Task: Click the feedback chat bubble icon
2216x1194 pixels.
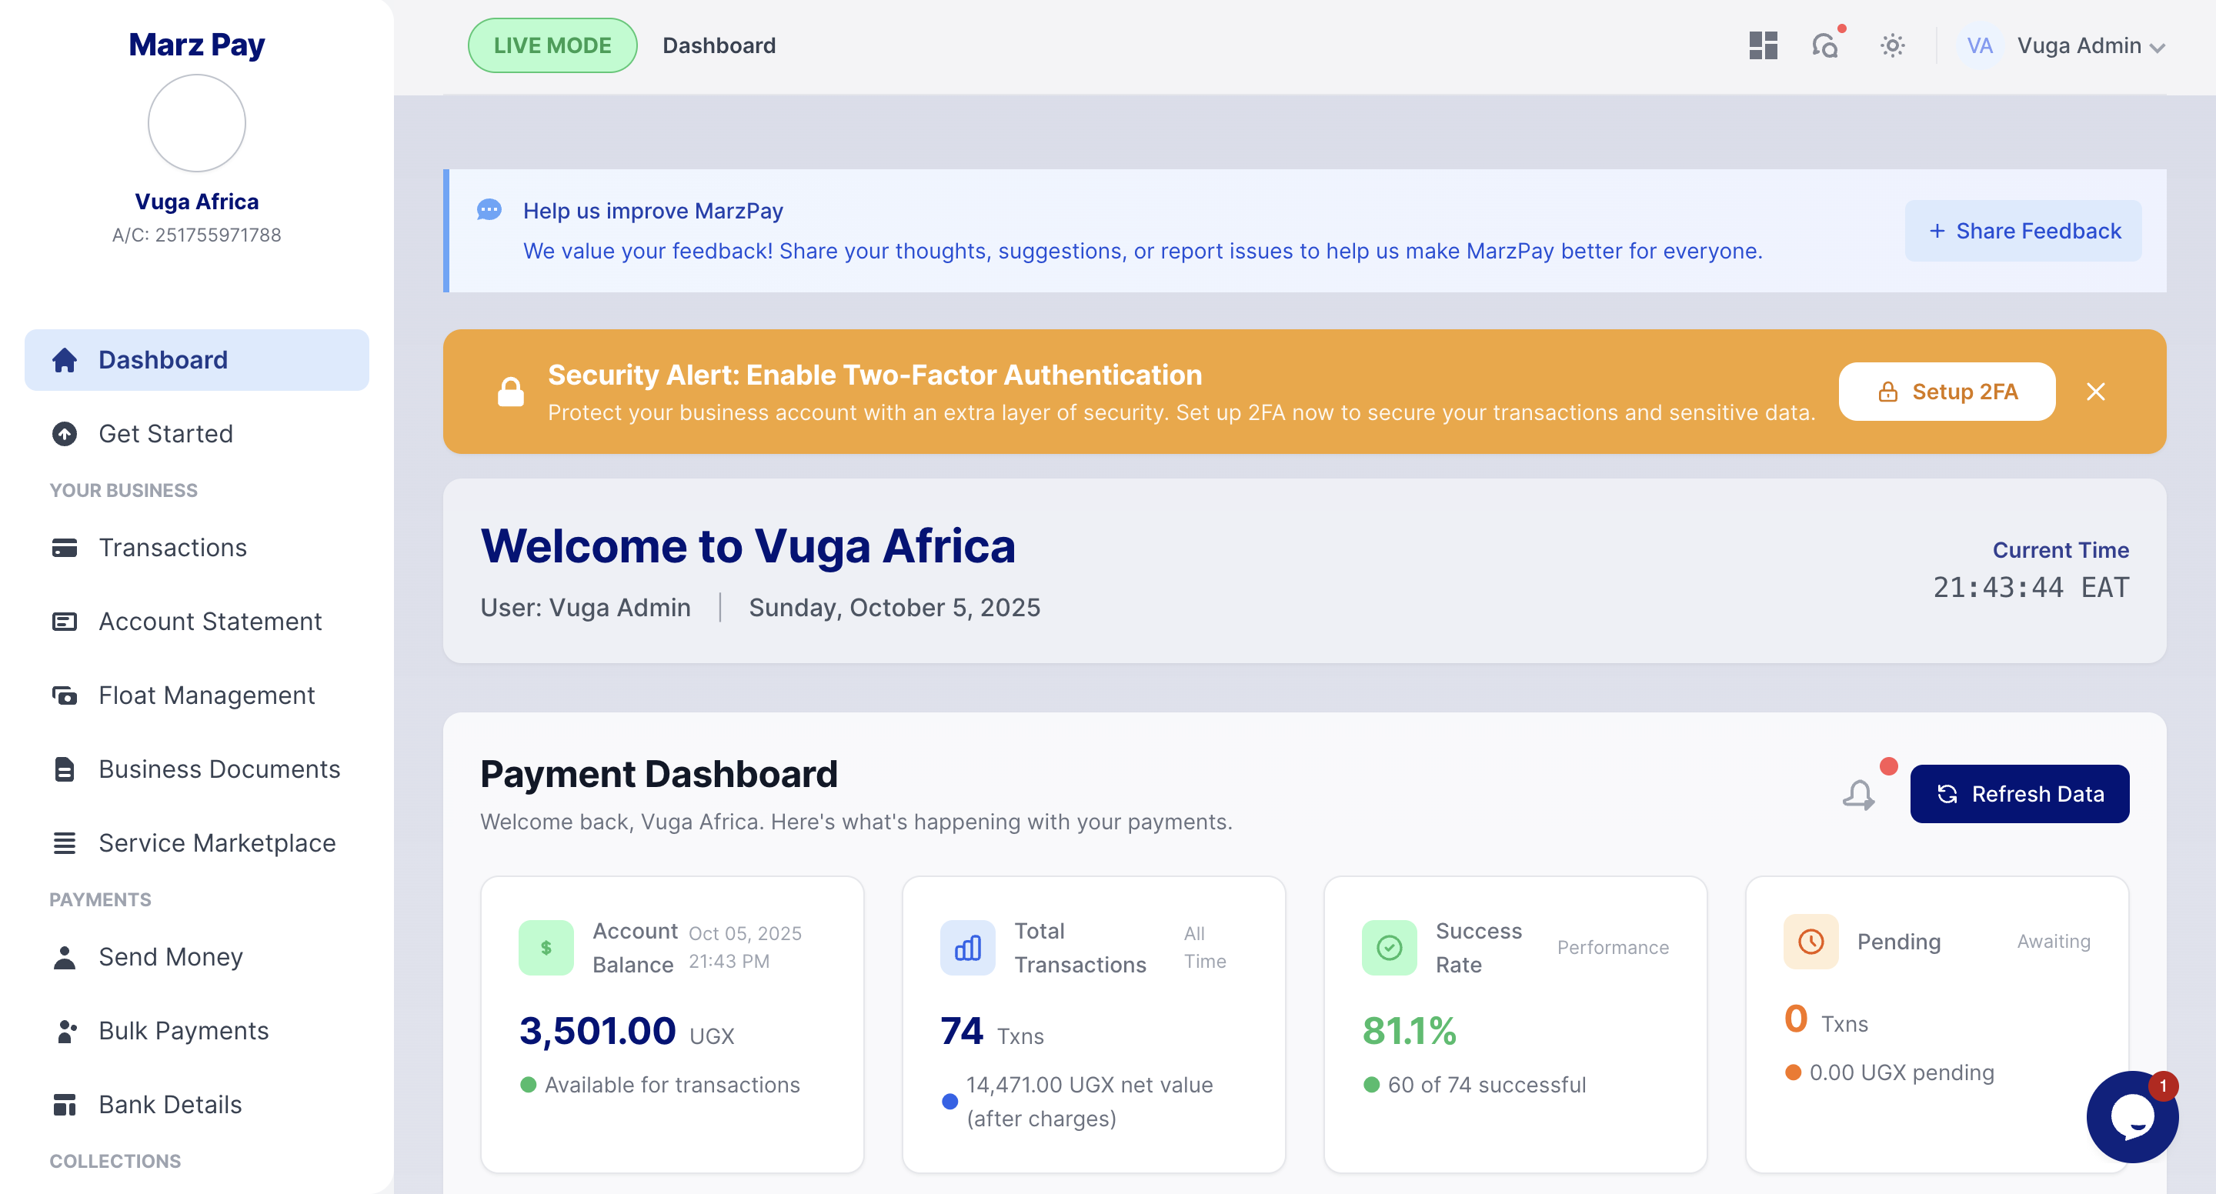Action: [x=489, y=210]
